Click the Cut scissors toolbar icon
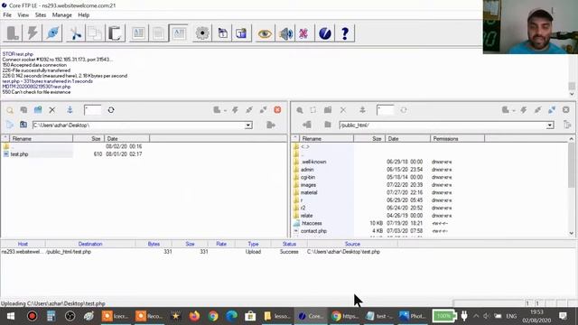Viewport: 578px width, 325px height. click(76, 33)
